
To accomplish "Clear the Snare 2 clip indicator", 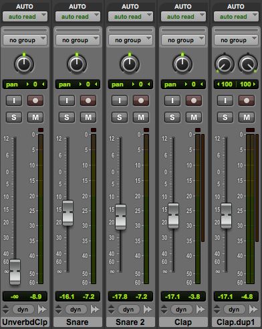I will [x=146, y=130].
